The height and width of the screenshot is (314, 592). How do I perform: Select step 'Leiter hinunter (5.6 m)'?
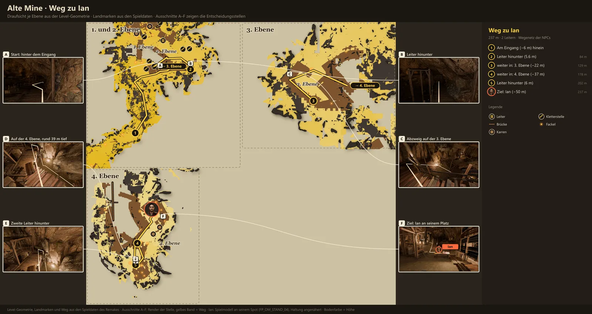pos(537,57)
